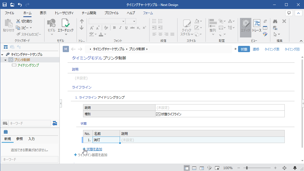
Task: Switch to the 遷移 view tab
Action: (x=256, y=49)
